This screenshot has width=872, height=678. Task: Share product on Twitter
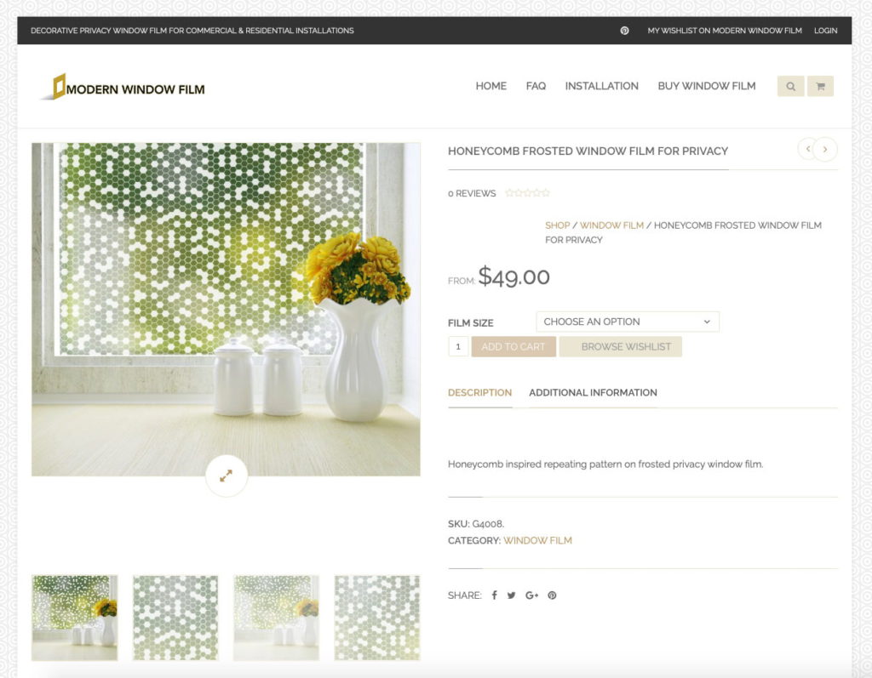pyautogui.click(x=511, y=595)
